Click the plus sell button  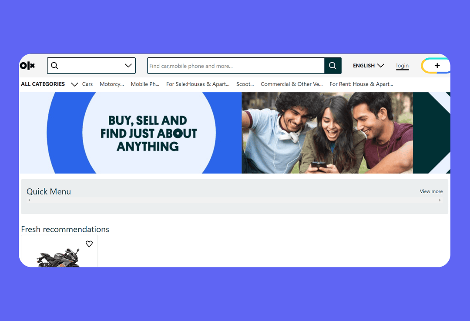point(436,66)
